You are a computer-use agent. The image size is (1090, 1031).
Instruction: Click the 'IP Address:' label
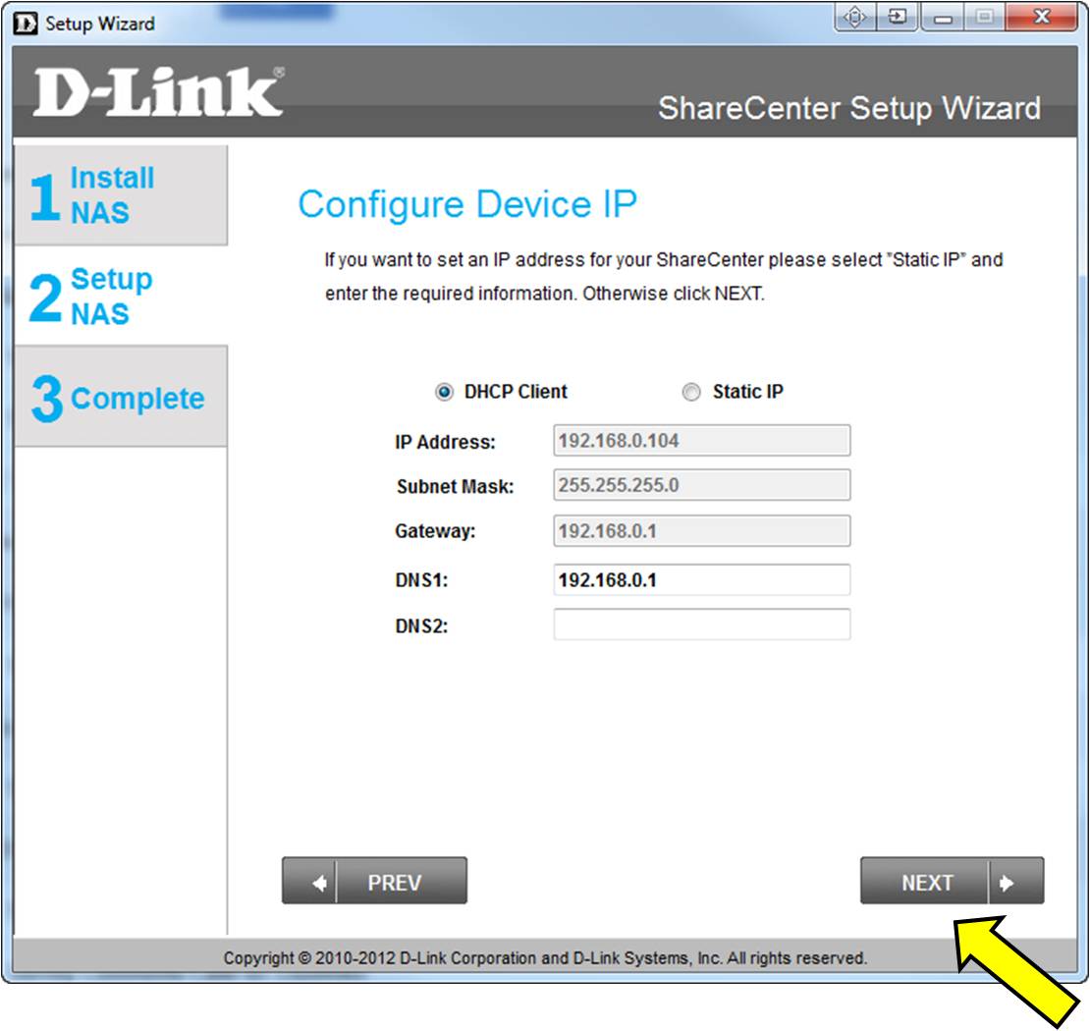pos(445,442)
